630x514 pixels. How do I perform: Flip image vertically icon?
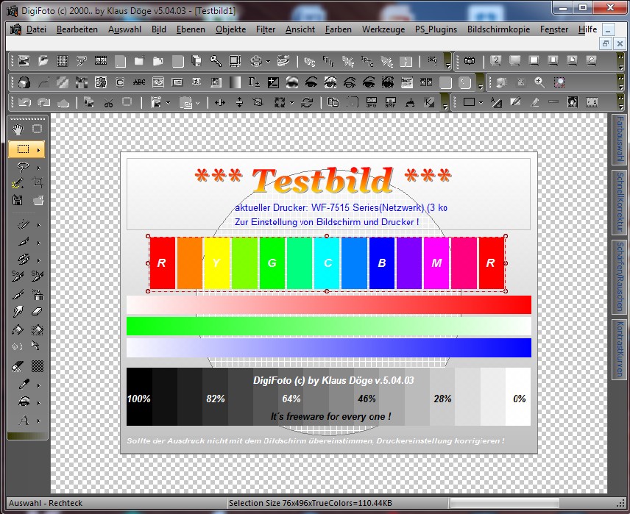coord(239,103)
